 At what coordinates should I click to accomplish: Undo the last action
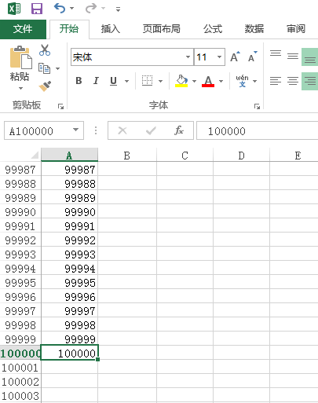pos(60,9)
